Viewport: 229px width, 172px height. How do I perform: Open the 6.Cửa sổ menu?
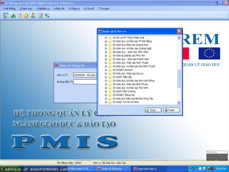coord(89,9)
